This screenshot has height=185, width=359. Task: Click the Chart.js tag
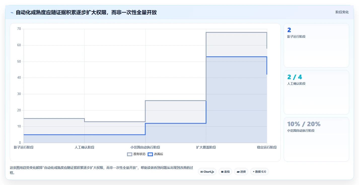point(207,172)
